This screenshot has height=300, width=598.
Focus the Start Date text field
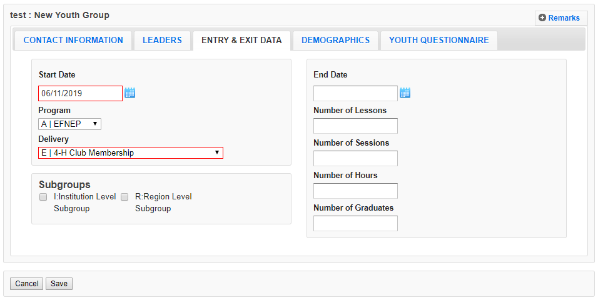pyautogui.click(x=80, y=93)
